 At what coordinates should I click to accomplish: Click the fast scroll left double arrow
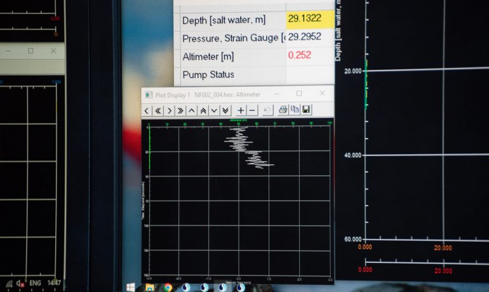pyautogui.click(x=158, y=110)
